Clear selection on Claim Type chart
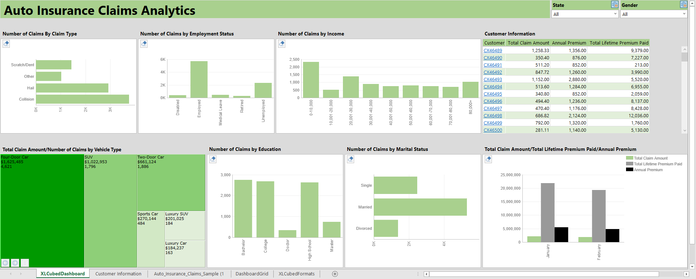 [x=6, y=44]
